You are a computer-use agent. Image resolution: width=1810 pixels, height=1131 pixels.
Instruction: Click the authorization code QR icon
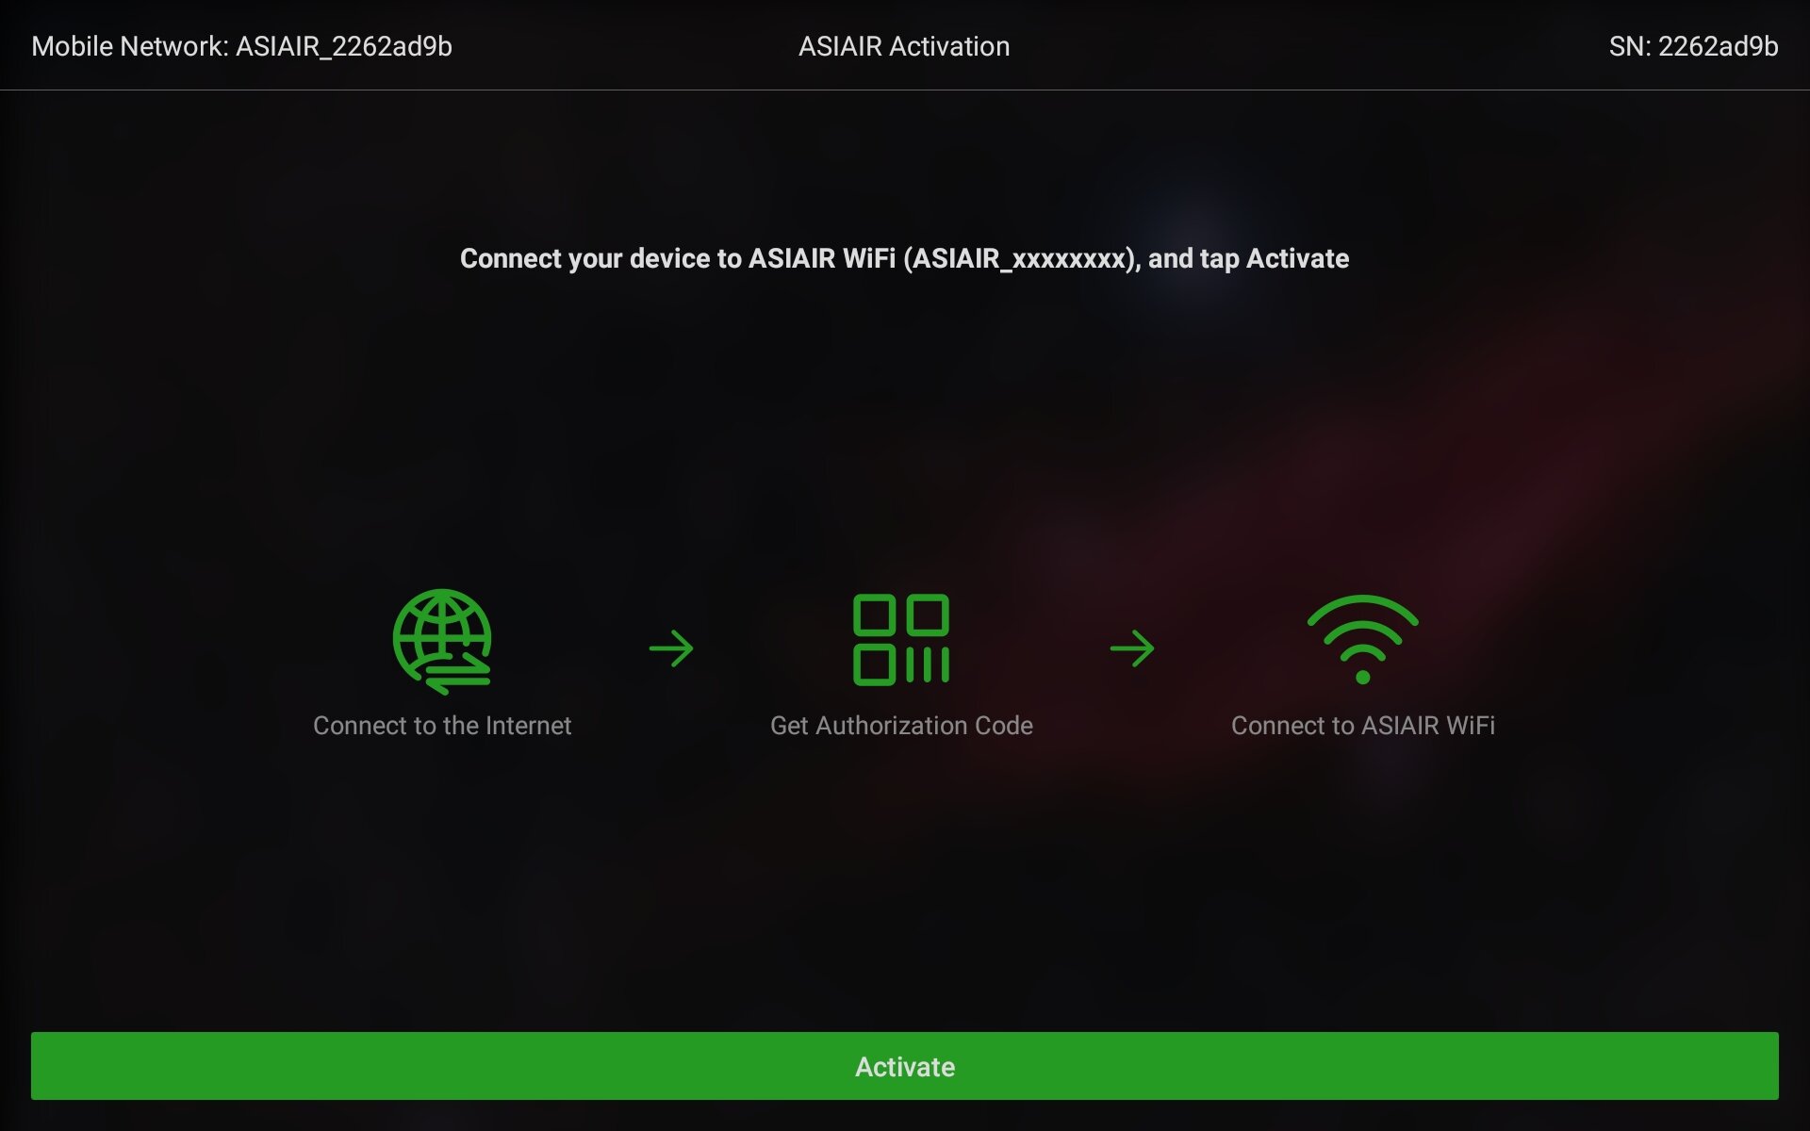coord(900,639)
